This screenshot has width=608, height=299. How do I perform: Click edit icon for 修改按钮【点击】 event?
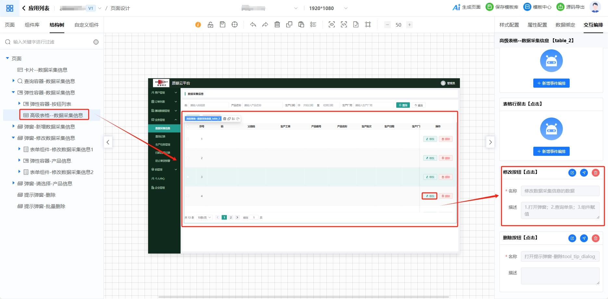(572, 173)
